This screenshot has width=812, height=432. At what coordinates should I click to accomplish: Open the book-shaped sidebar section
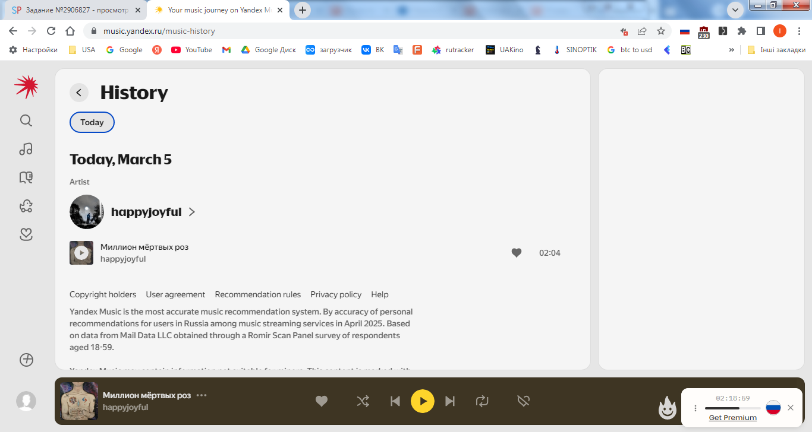point(26,177)
